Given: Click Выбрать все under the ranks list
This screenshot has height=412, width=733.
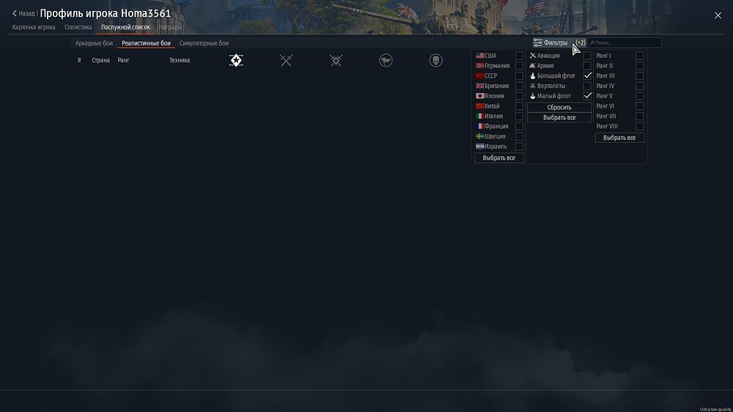Looking at the screenshot, I should click(x=619, y=138).
